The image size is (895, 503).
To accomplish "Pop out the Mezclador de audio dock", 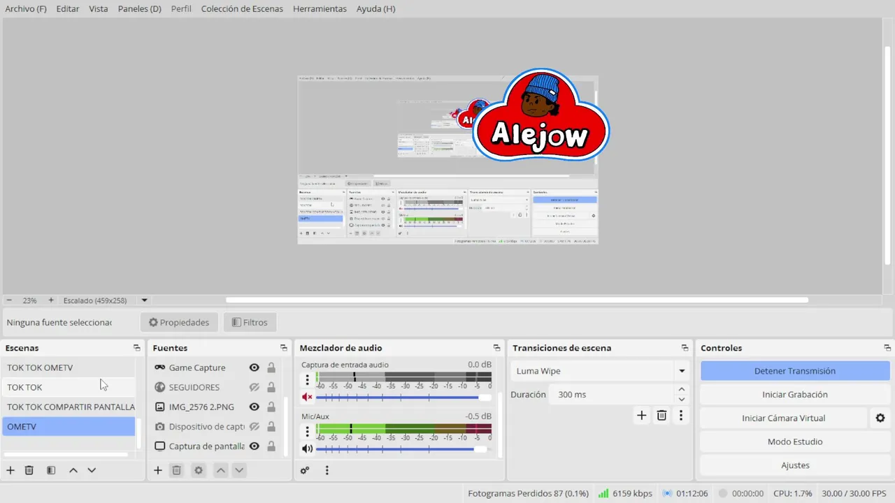I will [496, 348].
